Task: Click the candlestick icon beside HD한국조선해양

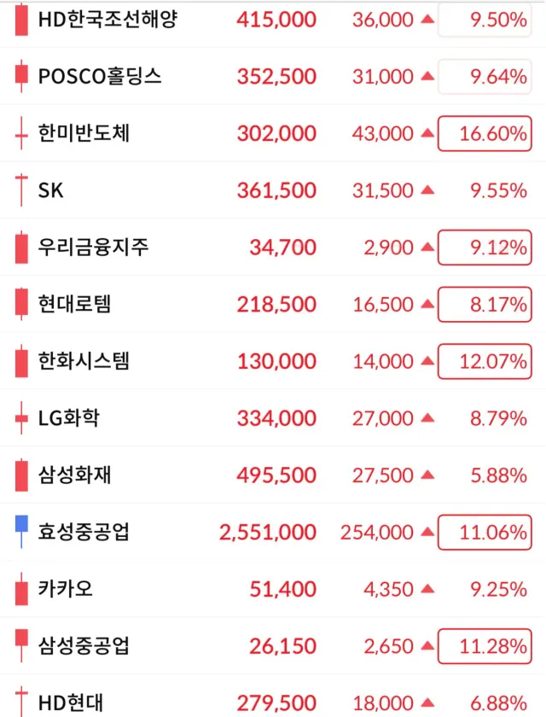Action: click(x=21, y=20)
